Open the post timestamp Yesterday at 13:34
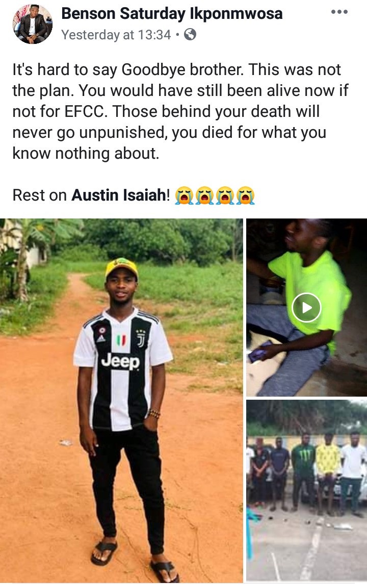Image resolution: width=367 pixels, height=585 pixels. [116, 35]
